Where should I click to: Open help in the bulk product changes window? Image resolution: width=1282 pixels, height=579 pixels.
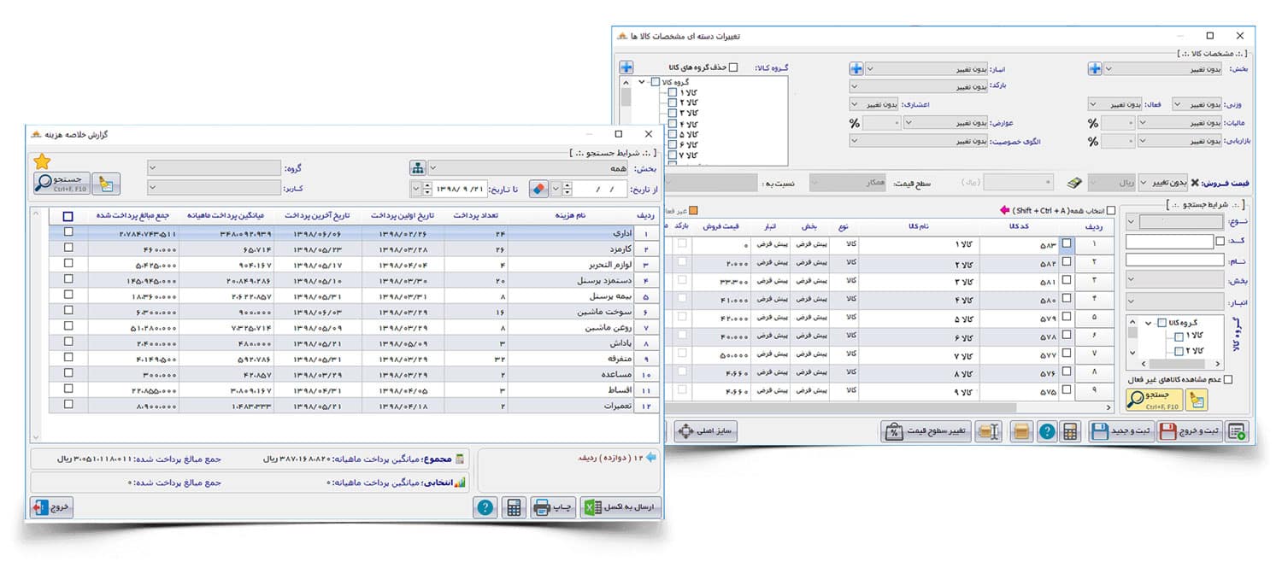1046,431
